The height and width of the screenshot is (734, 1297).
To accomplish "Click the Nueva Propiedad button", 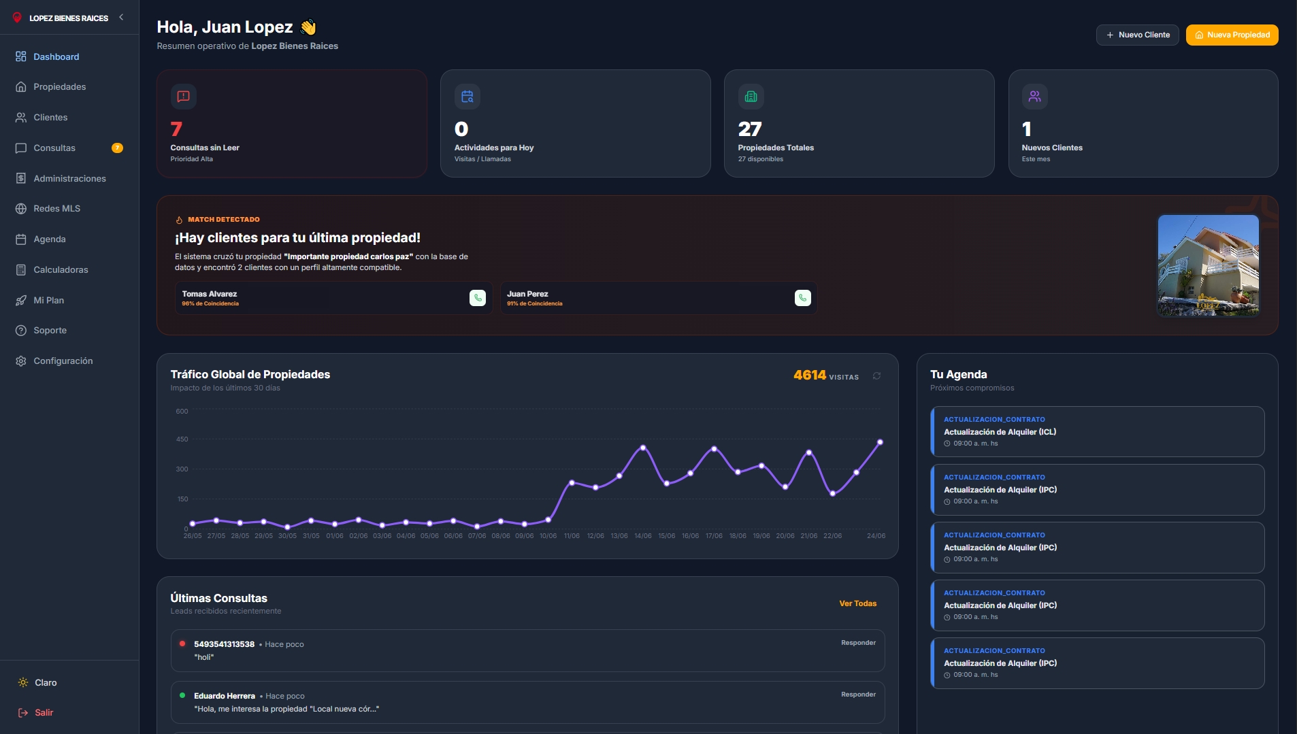I will click(x=1232, y=35).
